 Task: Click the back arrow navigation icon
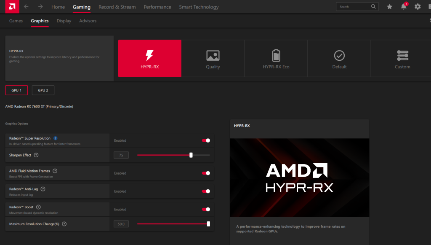tap(26, 7)
